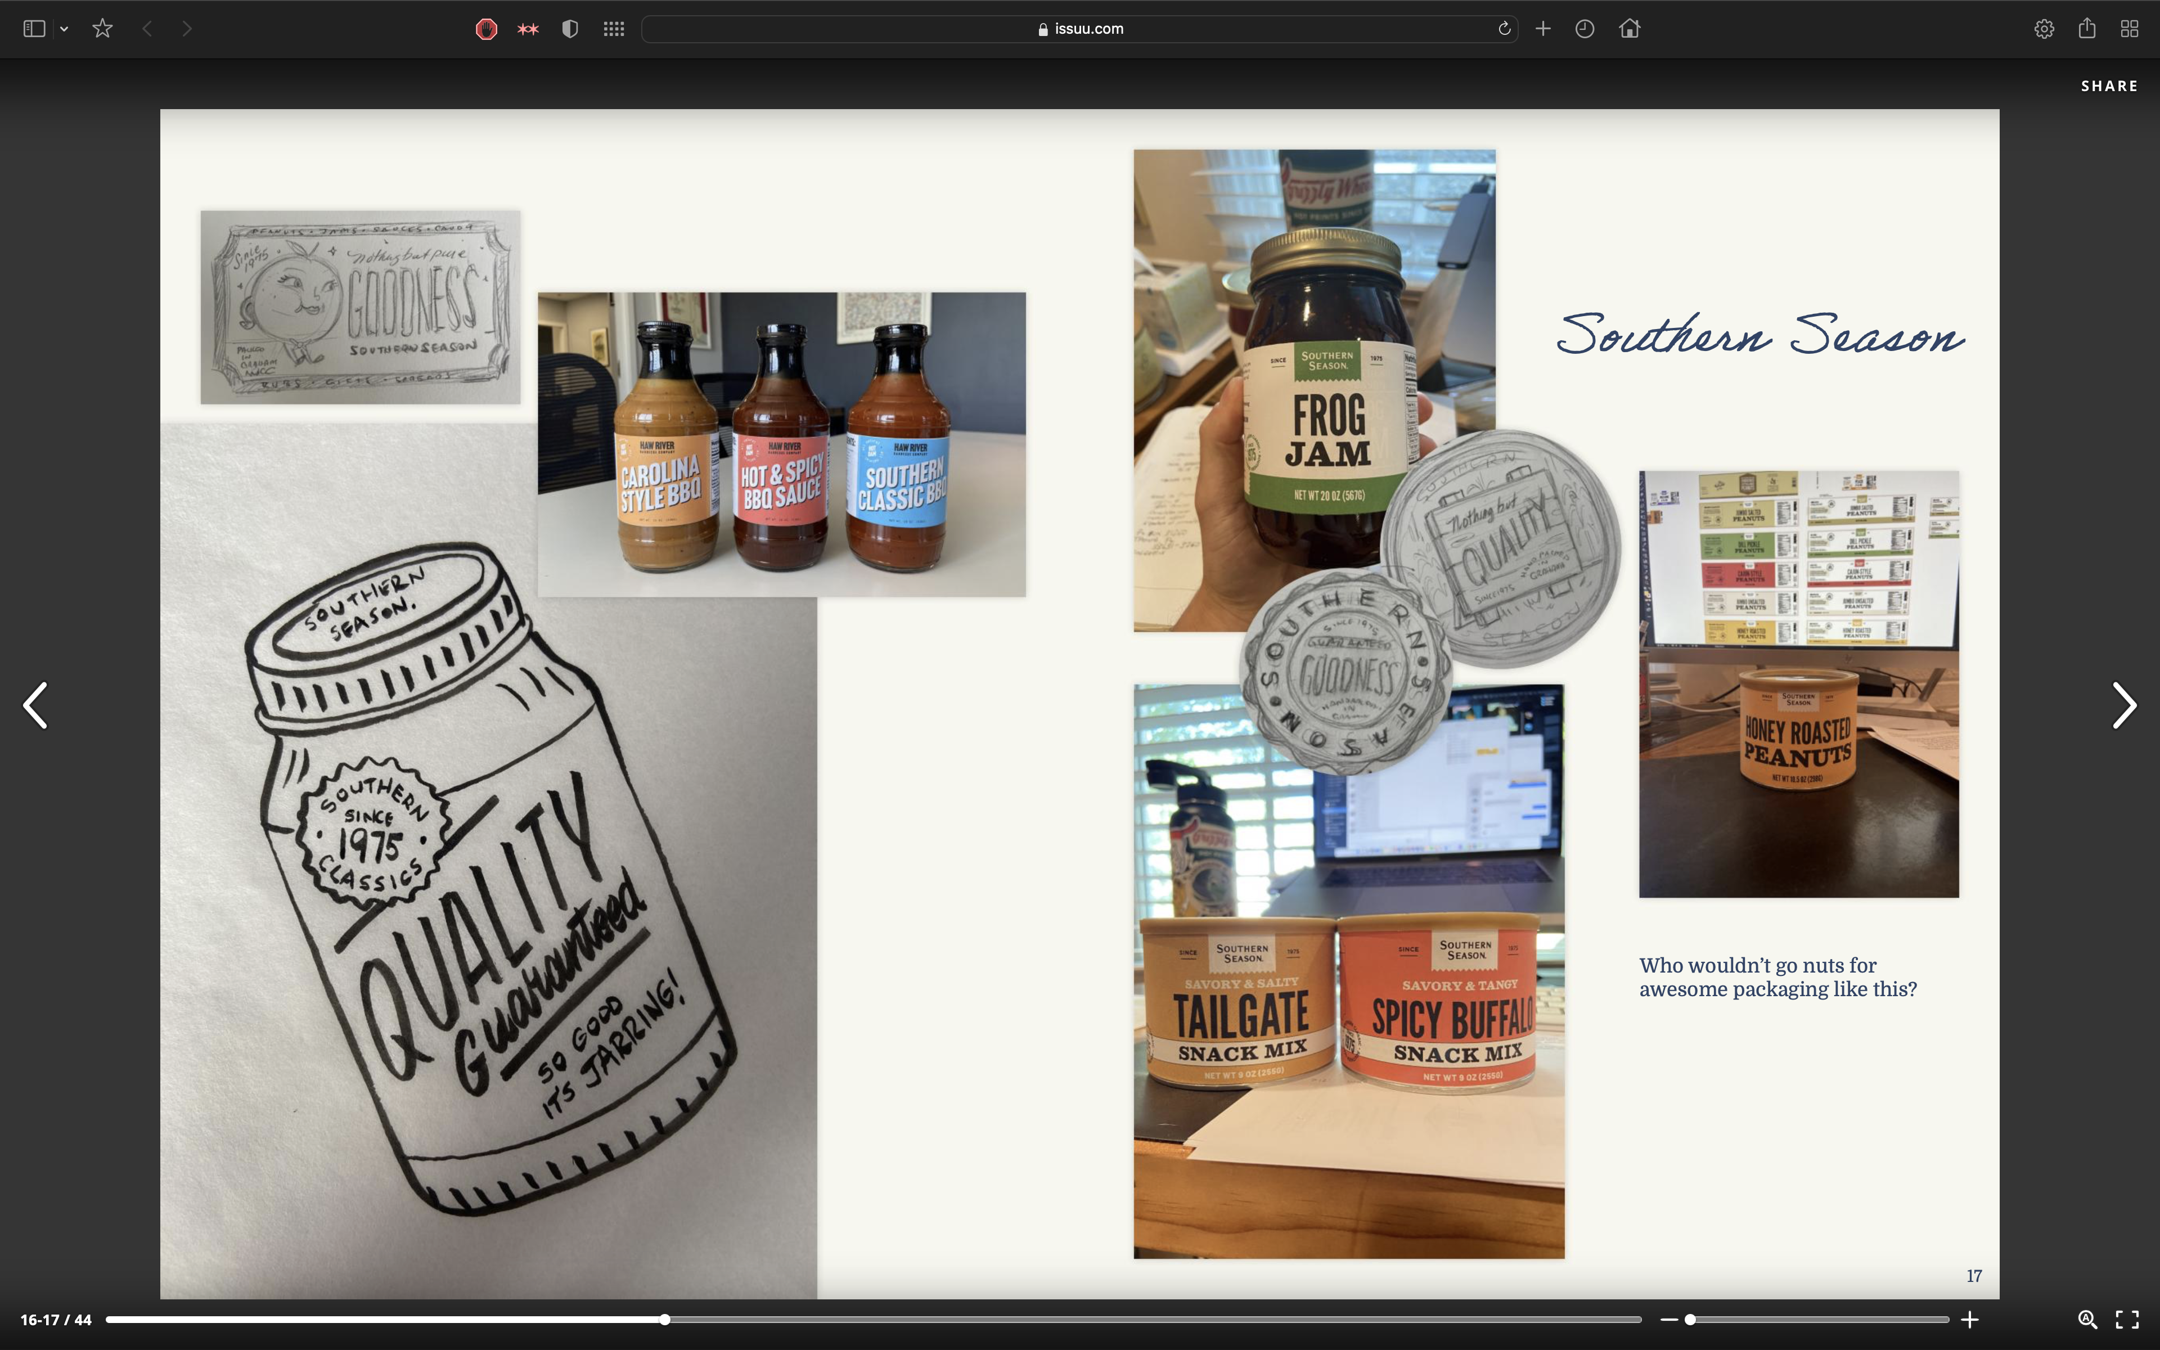2160x1350 pixels.
Task: Enter fullscreen mode icon
Action: point(2128,1320)
